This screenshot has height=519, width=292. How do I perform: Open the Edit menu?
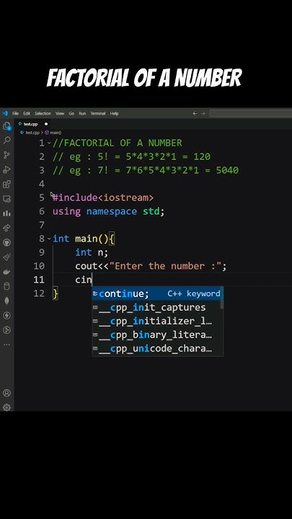[x=27, y=113]
